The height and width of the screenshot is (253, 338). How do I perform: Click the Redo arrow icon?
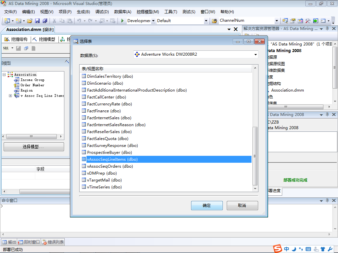click(90, 21)
